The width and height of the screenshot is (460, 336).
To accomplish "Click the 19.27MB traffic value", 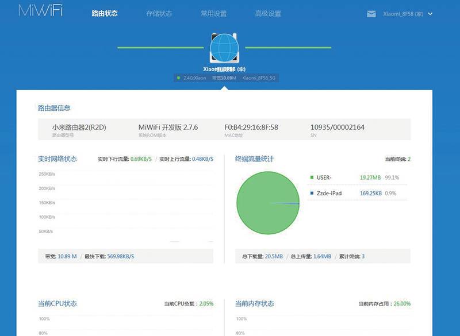I will point(370,177).
